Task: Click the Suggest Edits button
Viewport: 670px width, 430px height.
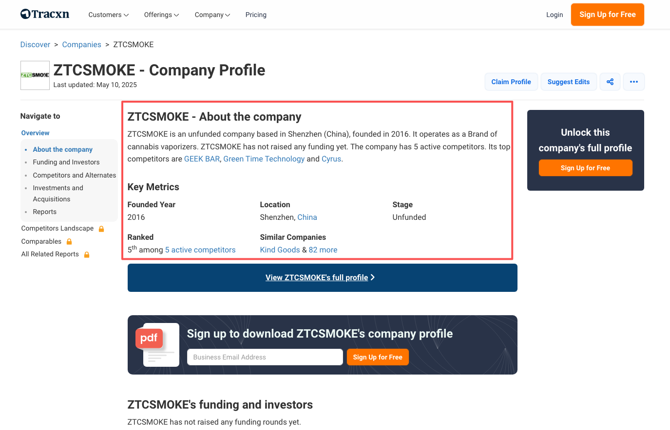Action: (x=569, y=82)
